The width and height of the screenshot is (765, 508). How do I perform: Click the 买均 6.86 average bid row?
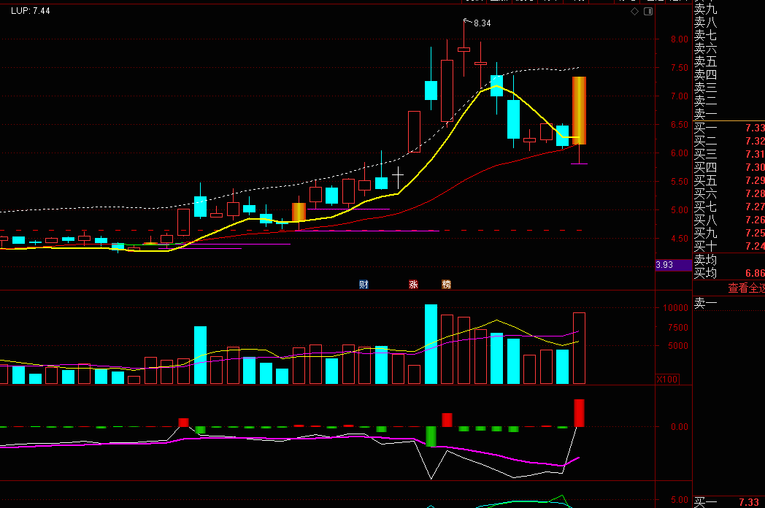(x=729, y=273)
